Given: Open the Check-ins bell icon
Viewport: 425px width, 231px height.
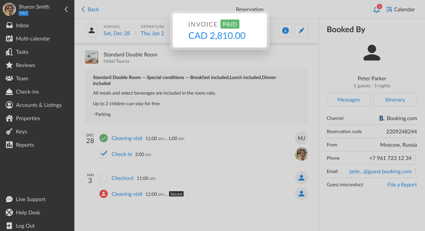Looking at the screenshot, I should (x=9, y=92).
